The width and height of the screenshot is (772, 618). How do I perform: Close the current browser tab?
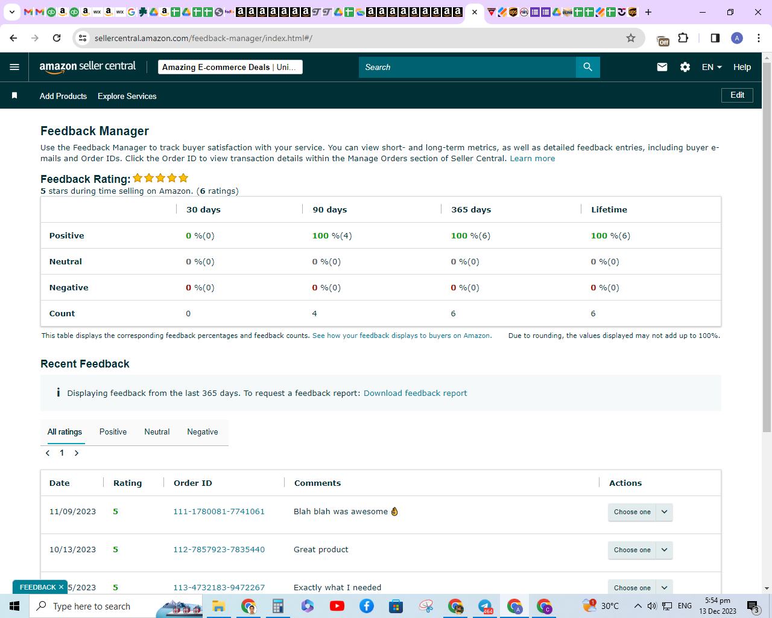475,12
